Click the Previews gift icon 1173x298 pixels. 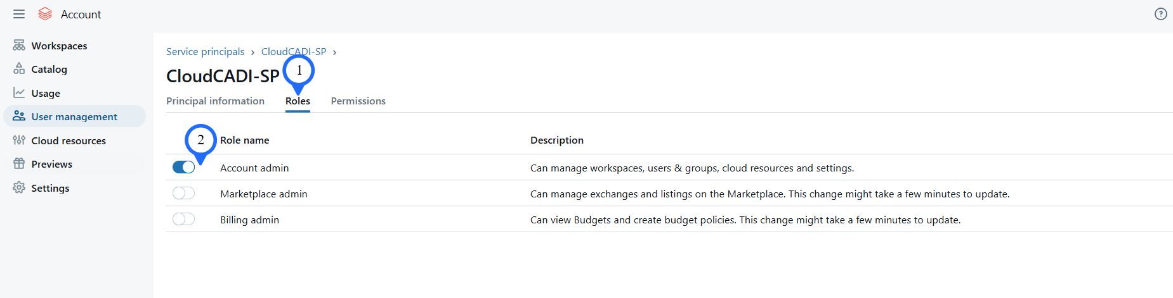pyautogui.click(x=19, y=164)
